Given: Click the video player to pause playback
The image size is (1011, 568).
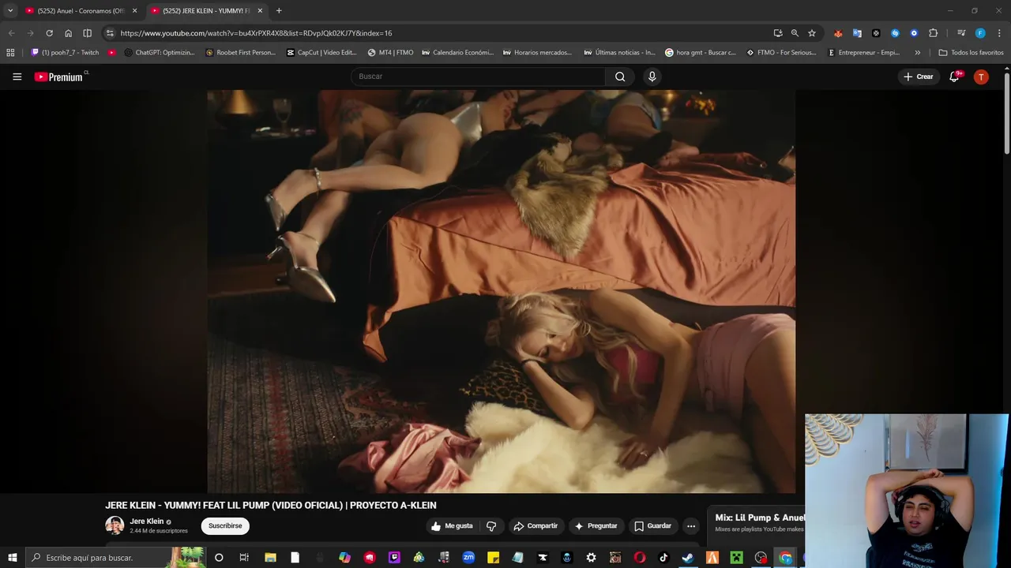Looking at the screenshot, I should 501,291.
